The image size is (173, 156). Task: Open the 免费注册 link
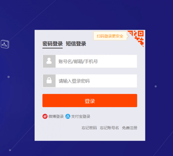pyautogui.click(x=129, y=128)
